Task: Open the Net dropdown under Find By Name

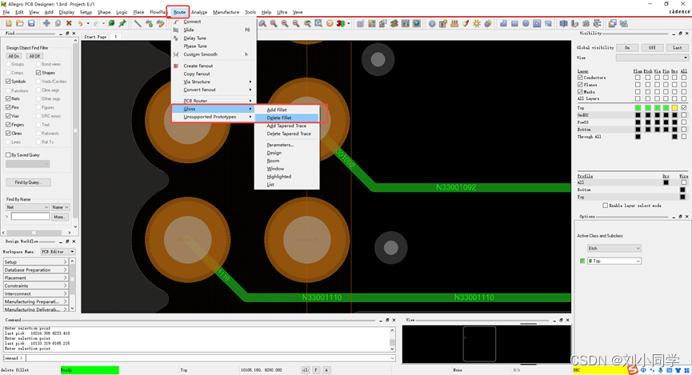Action: click(27, 207)
